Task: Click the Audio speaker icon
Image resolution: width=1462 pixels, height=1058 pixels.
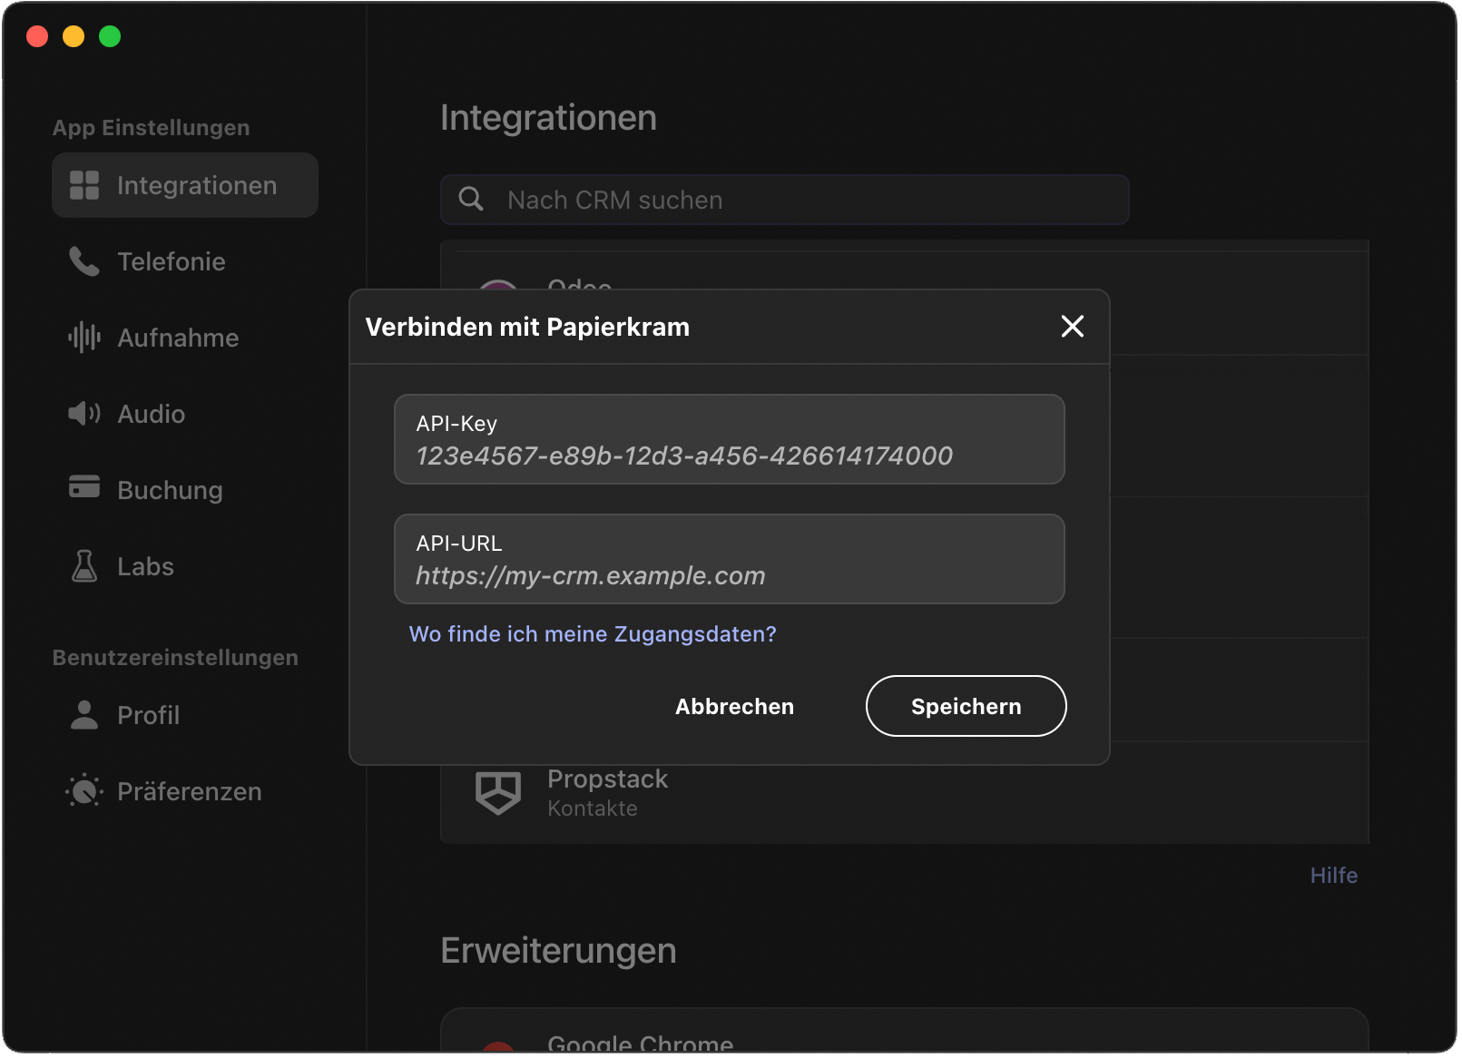Action: tap(84, 414)
